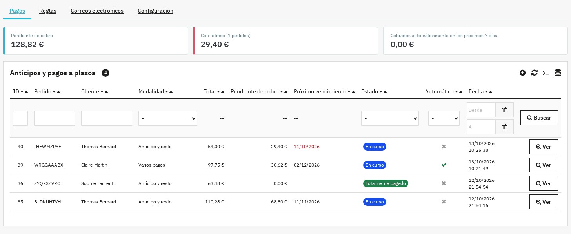Click the Con retraso summary card

tap(285, 41)
